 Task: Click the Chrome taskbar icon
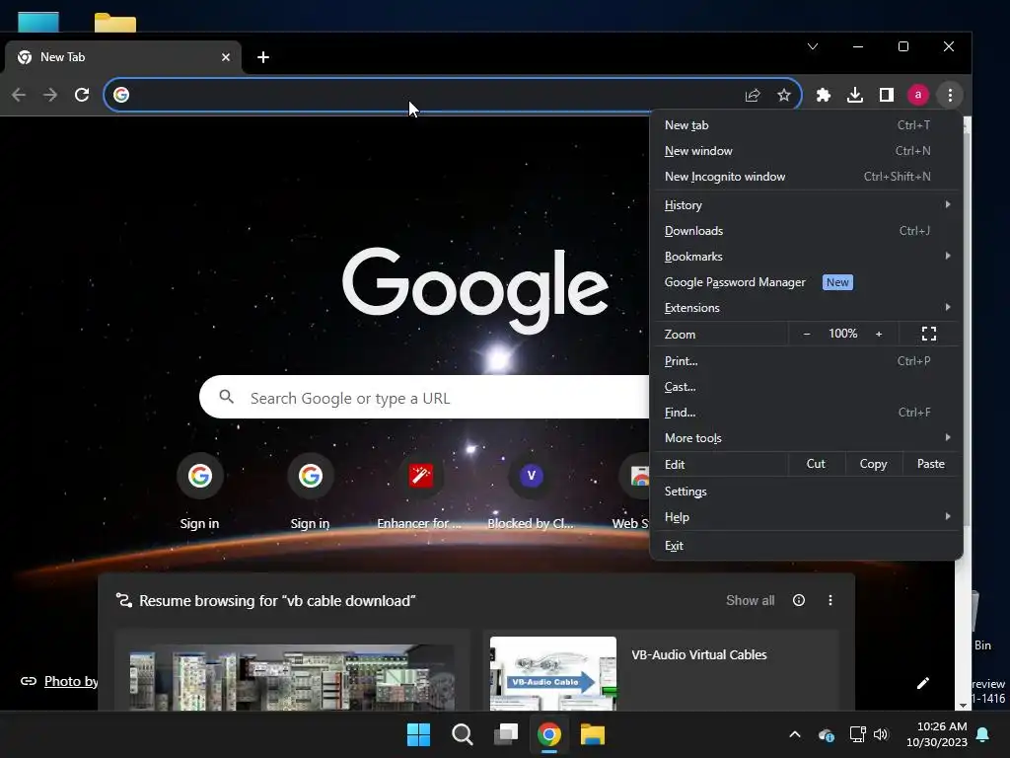click(x=548, y=734)
